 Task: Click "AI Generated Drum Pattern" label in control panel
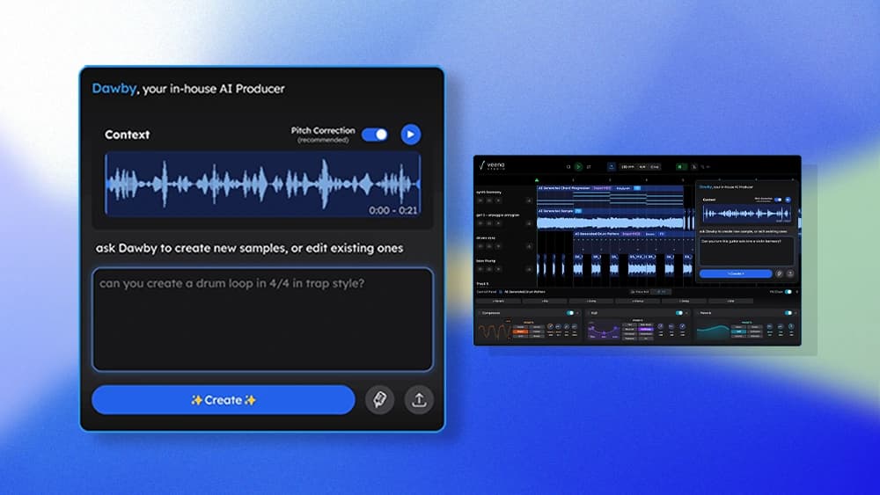click(x=524, y=292)
